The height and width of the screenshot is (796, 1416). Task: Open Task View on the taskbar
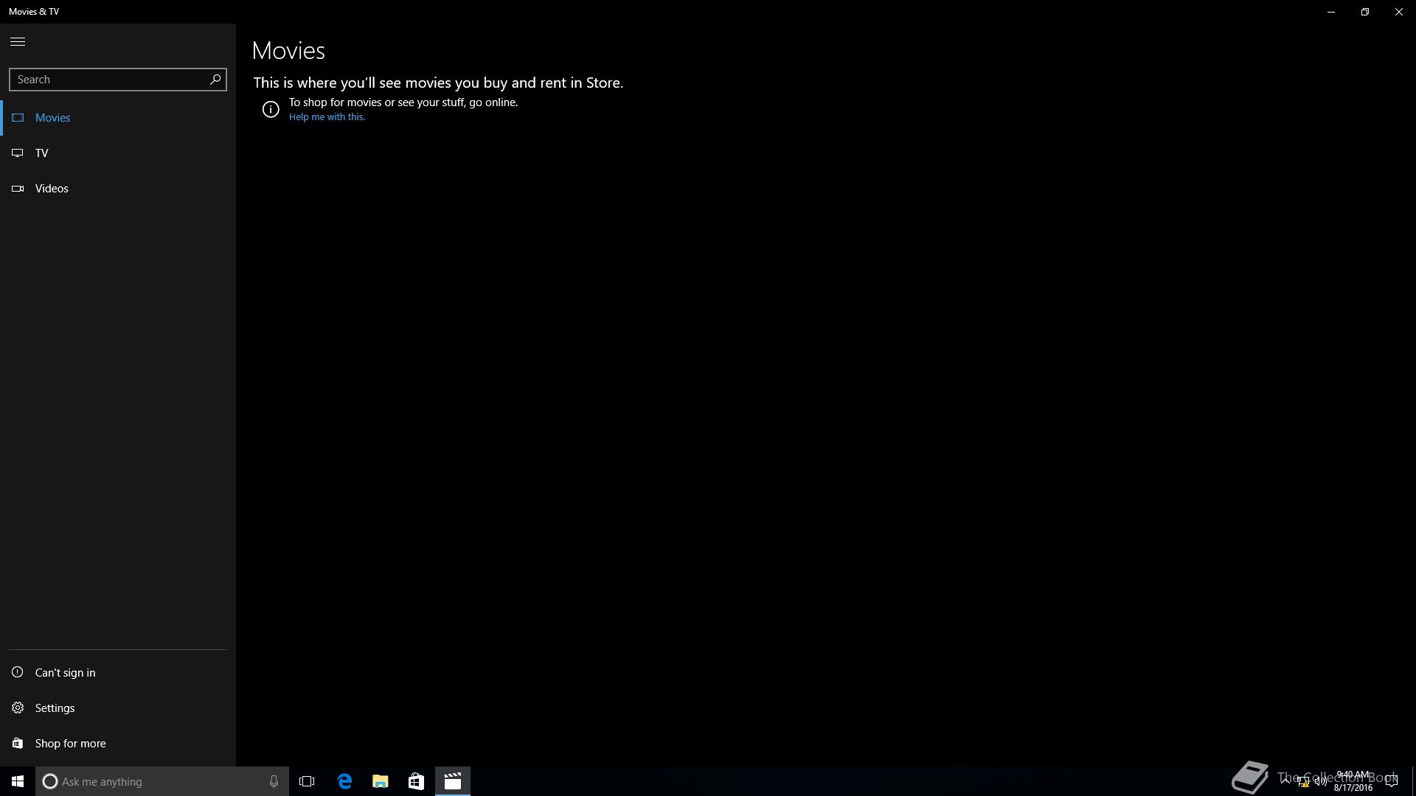tap(307, 781)
